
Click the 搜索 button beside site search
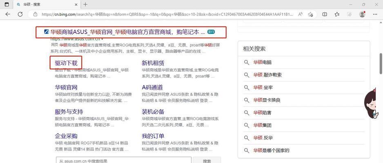(x=207, y=160)
